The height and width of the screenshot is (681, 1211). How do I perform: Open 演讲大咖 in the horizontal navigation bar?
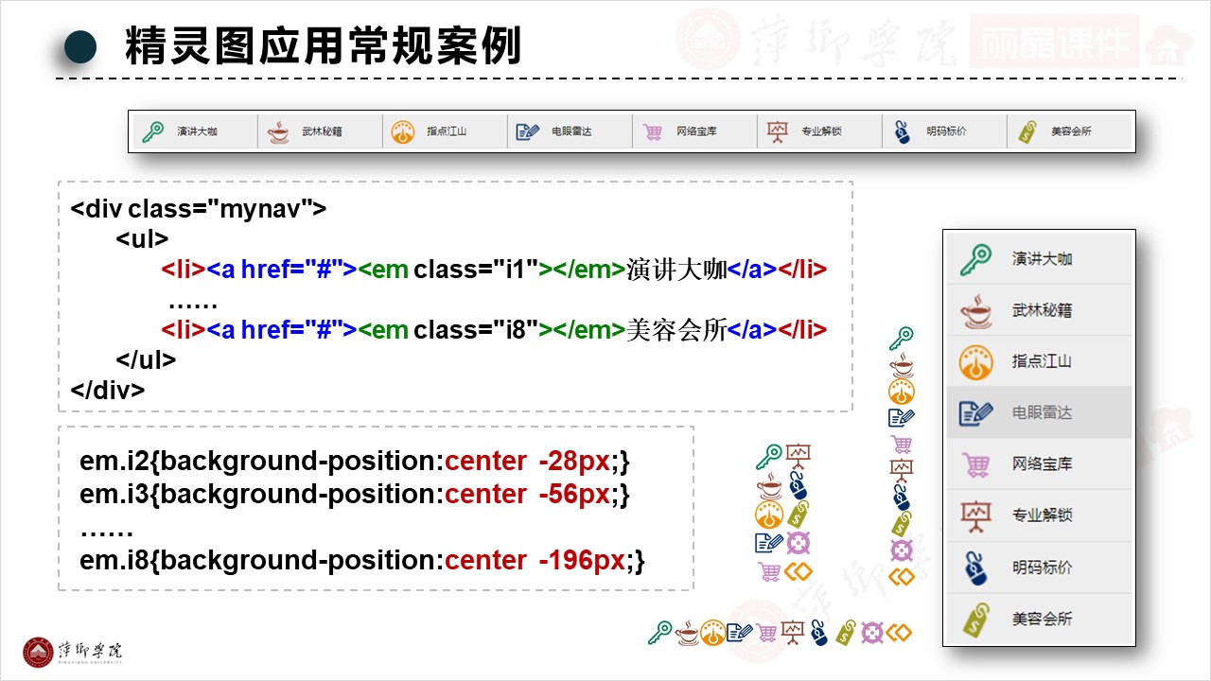(197, 132)
